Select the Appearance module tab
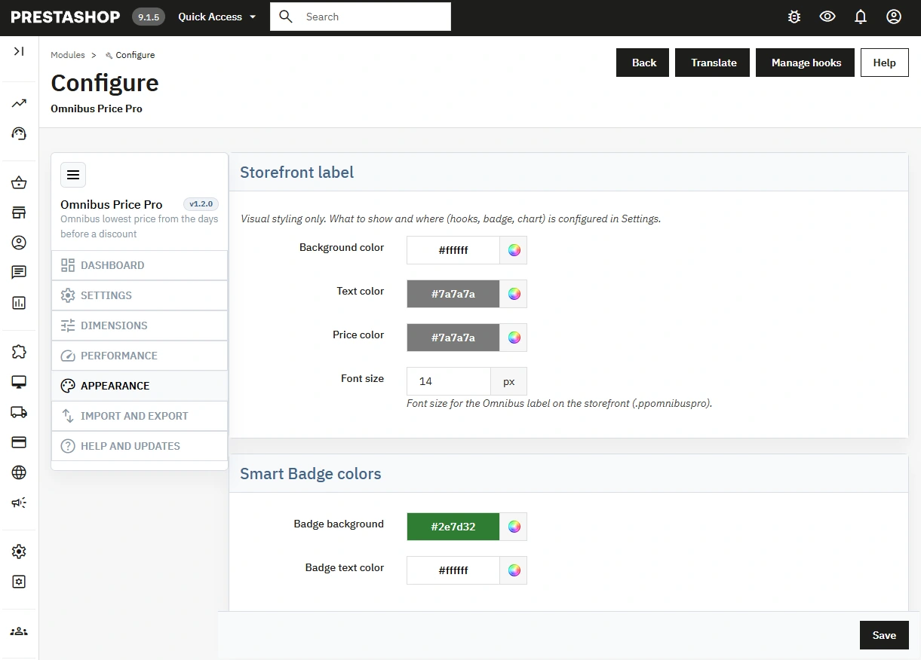The width and height of the screenshot is (921, 660). (140, 386)
